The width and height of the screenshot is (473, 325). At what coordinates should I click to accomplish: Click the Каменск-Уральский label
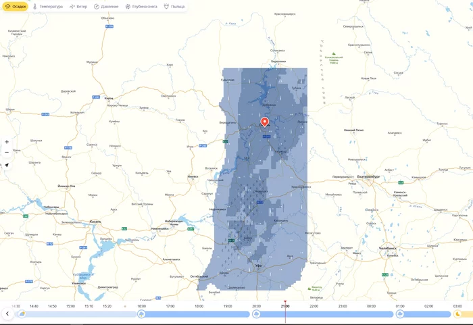(400, 194)
